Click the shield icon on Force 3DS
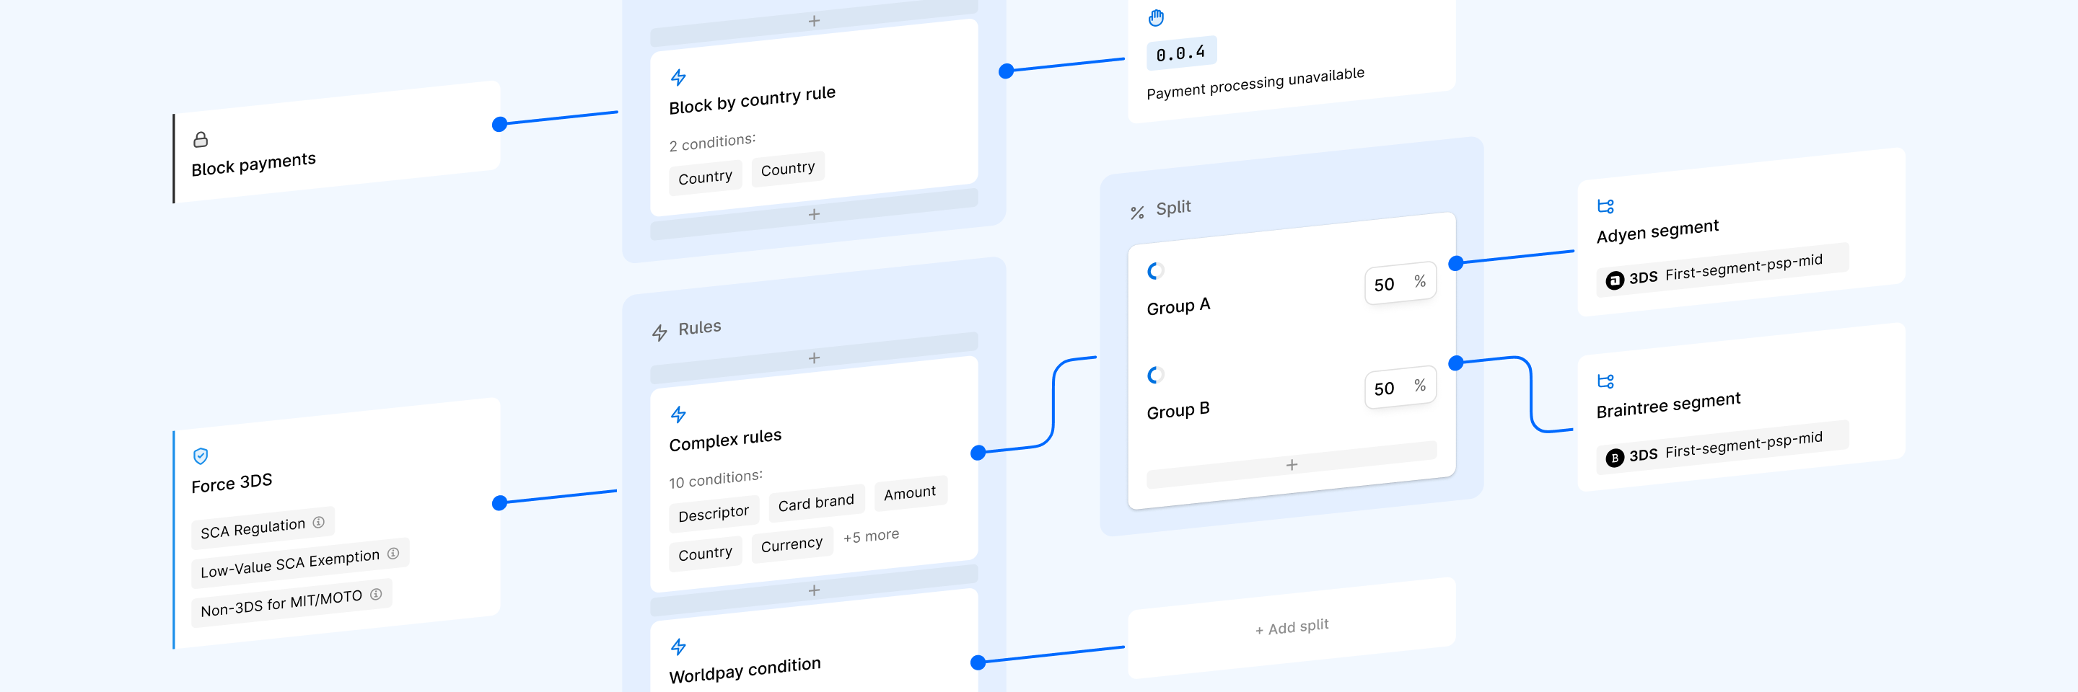Viewport: 2078px width, 692px height. click(201, 456)
